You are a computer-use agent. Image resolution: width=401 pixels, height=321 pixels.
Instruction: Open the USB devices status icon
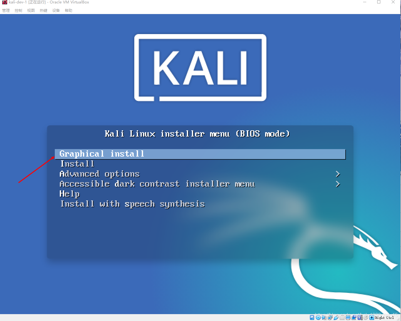coord(336,318)
